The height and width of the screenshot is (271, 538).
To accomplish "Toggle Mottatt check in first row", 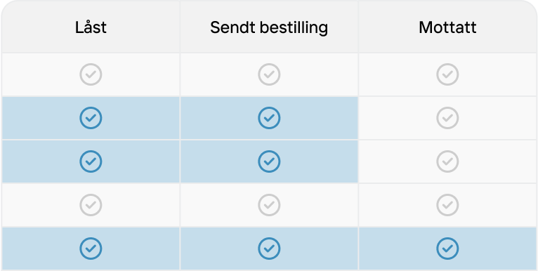I will [447, 74].
